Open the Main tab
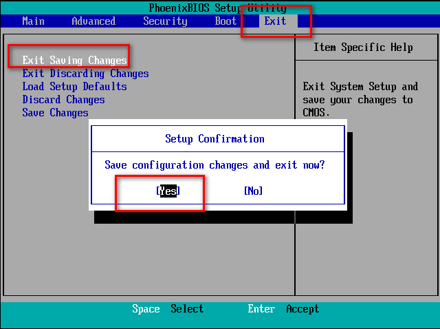 (x=33, y=21)
